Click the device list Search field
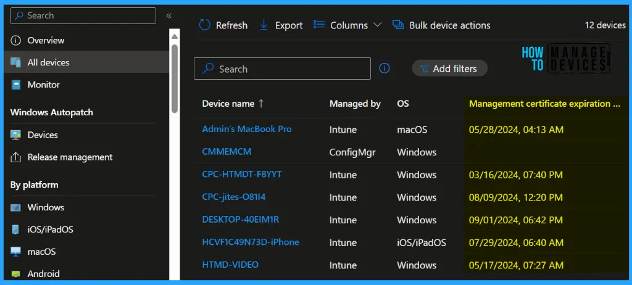This screenshot has height=285, width=632. [x=282, y=68]
